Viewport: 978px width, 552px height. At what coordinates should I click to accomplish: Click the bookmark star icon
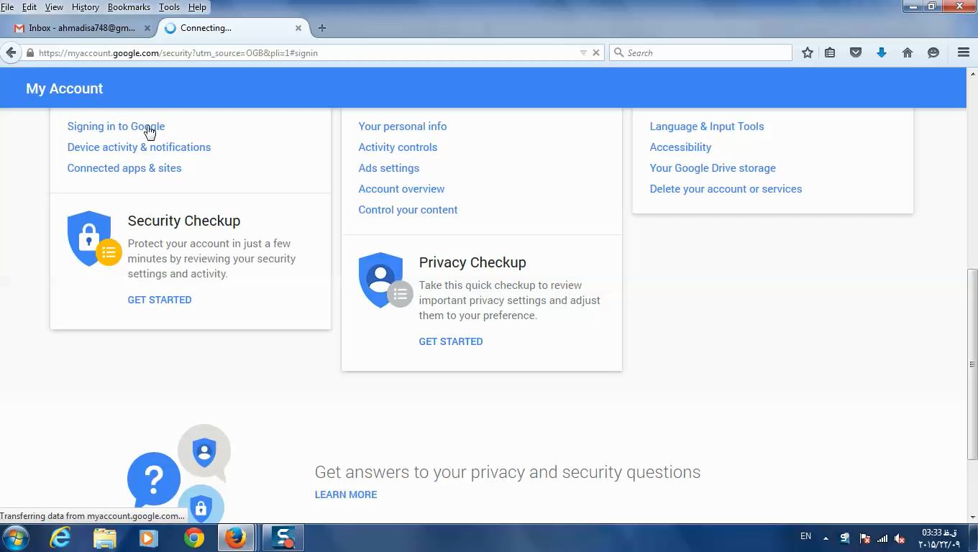click(x=808, y=52)
